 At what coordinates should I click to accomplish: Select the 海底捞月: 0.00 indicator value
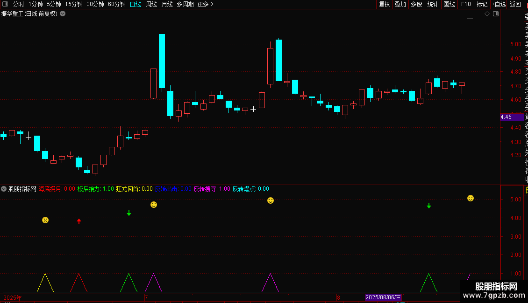click(x=57, y=189)
